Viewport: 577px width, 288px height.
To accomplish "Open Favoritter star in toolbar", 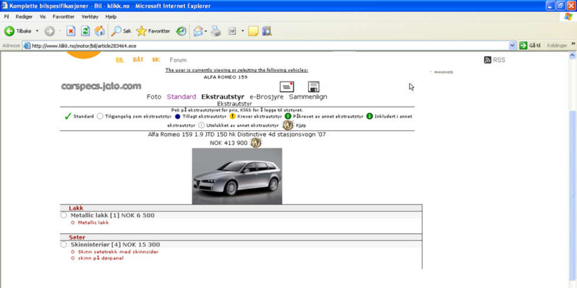I will click(152, 31).
